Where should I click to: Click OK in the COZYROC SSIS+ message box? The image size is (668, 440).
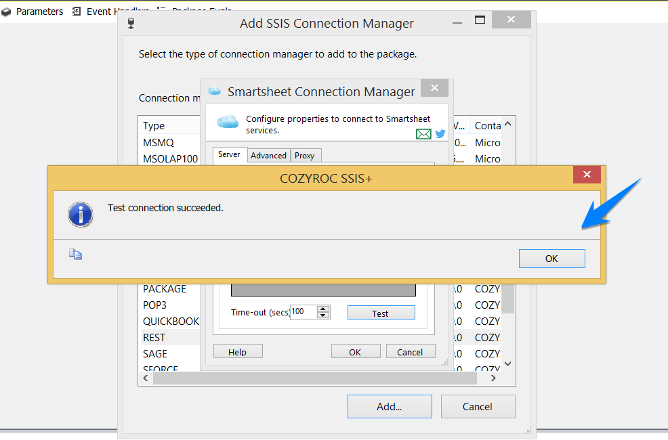pos(551,259)
